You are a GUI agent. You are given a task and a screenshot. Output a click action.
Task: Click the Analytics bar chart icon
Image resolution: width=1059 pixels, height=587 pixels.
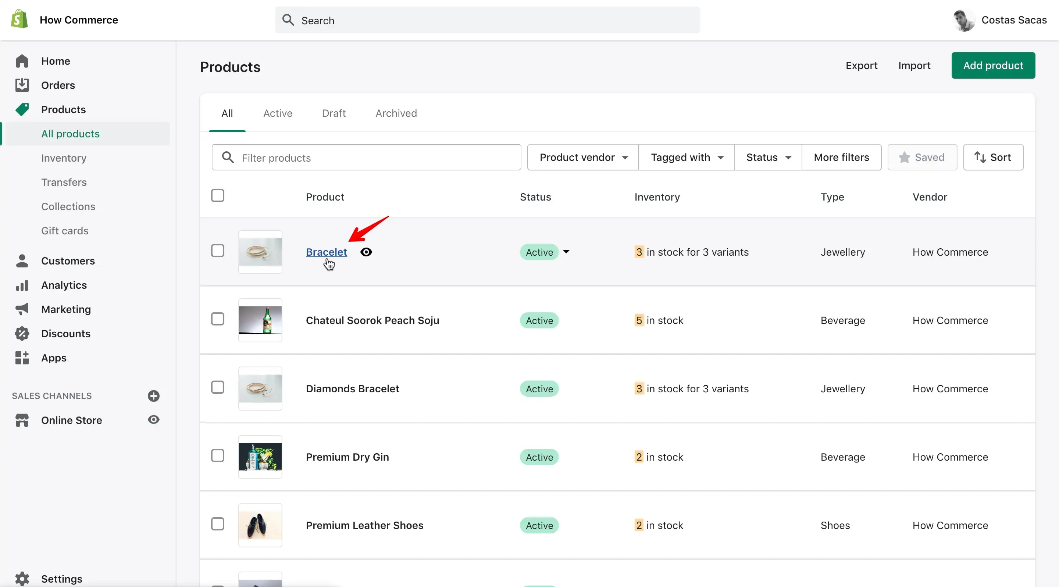click(22, 285)
